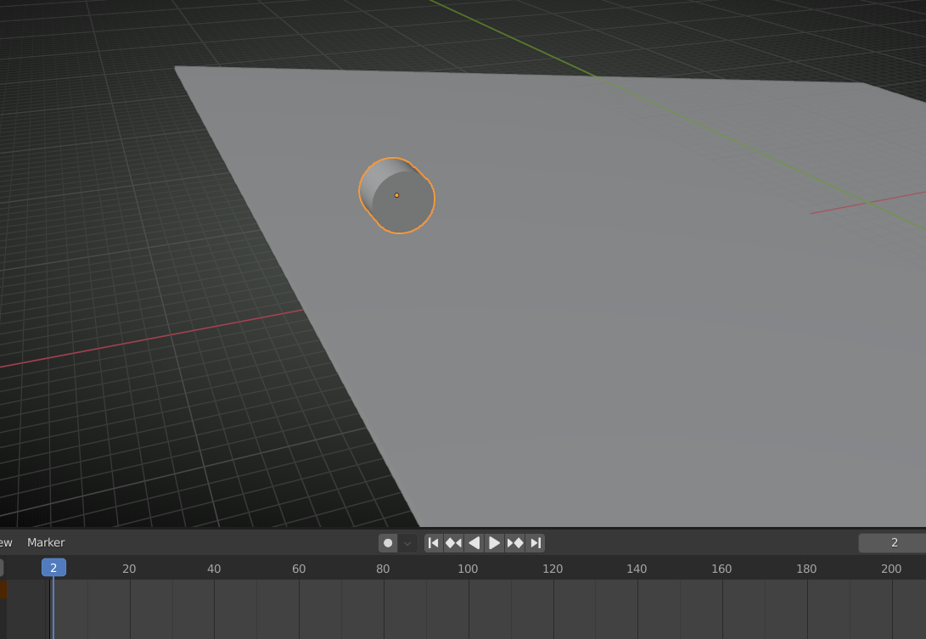Viewport: 926px width, 639px height.
Task: Jump to previous keyframe
Action: click(453, 543)
